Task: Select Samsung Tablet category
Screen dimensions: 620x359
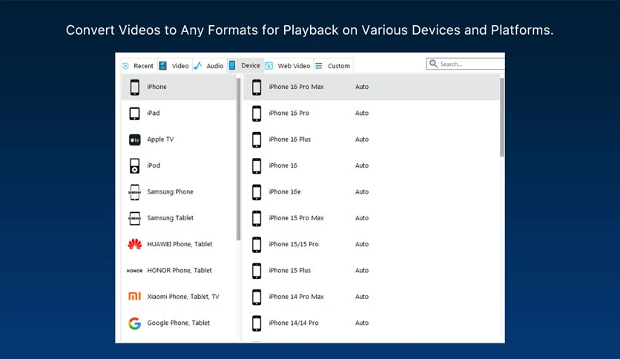Action: 170,218
